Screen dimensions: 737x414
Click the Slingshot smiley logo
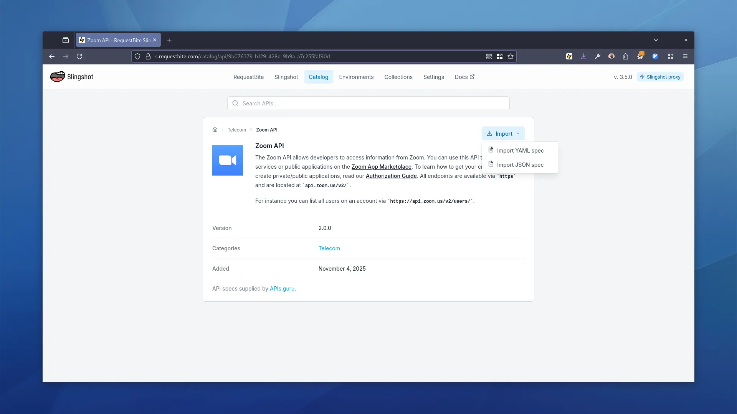click(x=57, y=76)
